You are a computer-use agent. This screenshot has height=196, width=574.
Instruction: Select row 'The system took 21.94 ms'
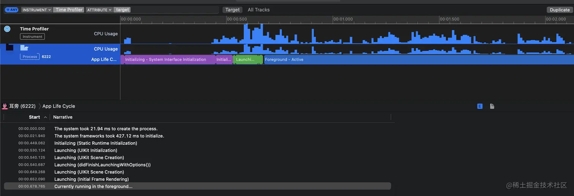(197, 129)
